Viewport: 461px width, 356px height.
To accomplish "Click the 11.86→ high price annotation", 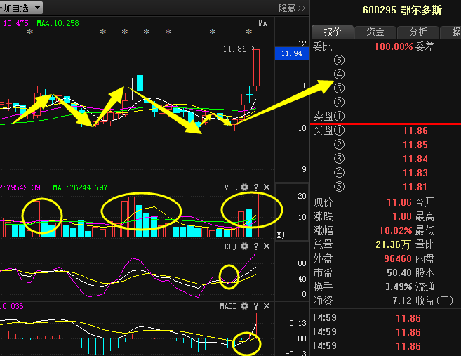I will [239, 49].
